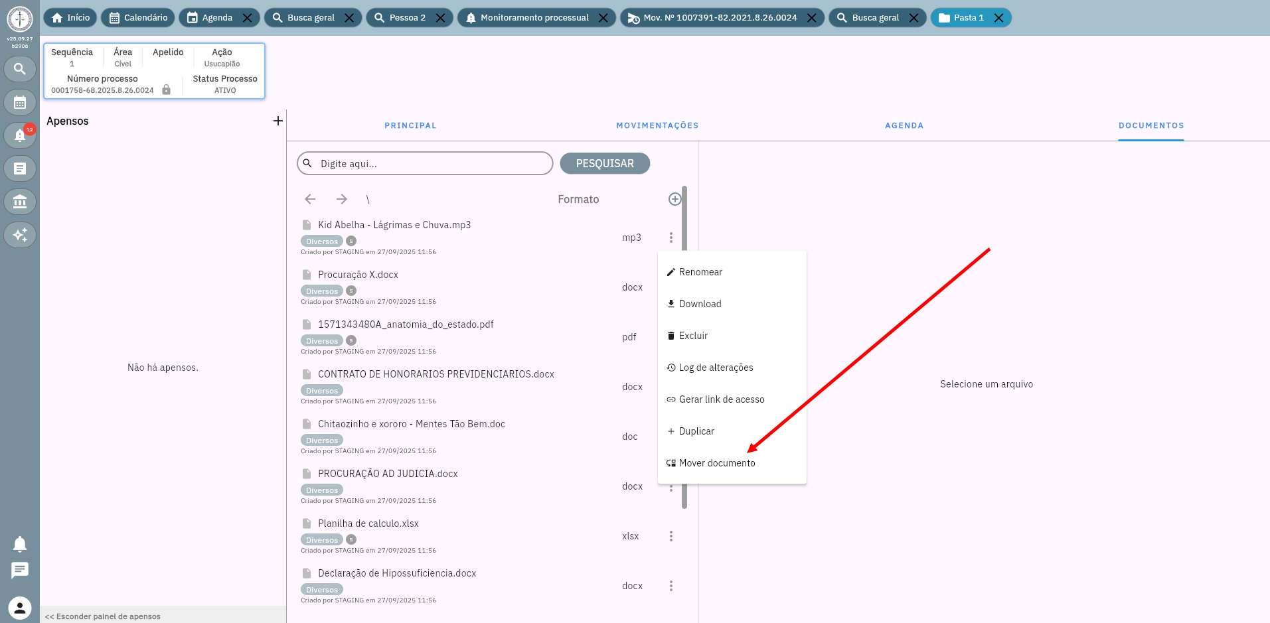The width and height of the screenshot is (1270, 623).
Task: Close the Monitoramento processual tab
Action: click(603, 18)
